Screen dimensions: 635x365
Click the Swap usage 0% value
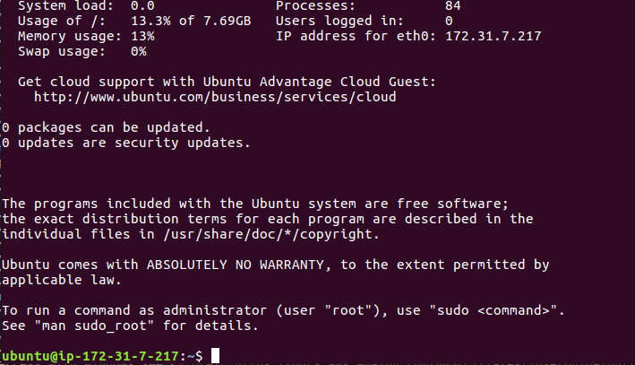(x=139, y=51)
